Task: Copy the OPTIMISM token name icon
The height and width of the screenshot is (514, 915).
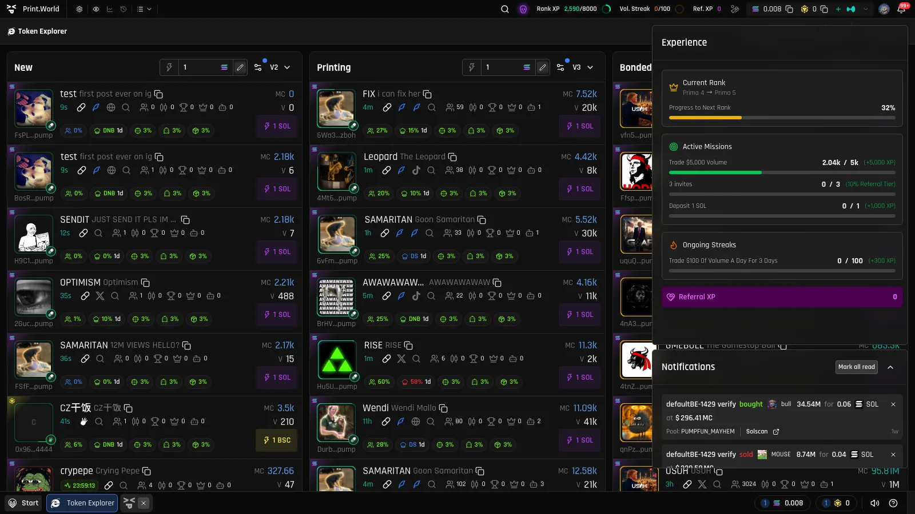Action: [x=145, y=283]
